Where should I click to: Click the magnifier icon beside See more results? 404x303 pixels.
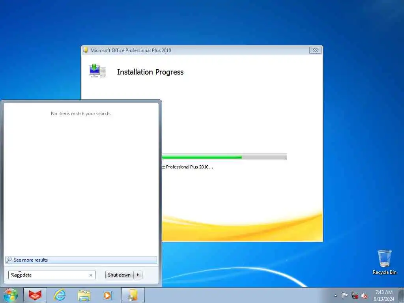(9, 260)
